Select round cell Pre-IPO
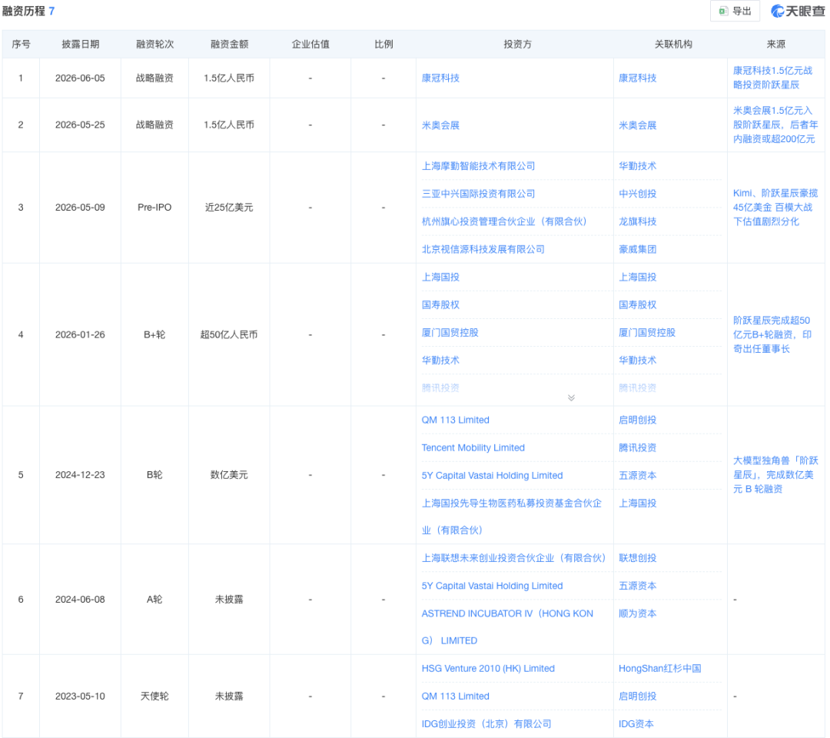The image size is (830, 738). point(154,207)
